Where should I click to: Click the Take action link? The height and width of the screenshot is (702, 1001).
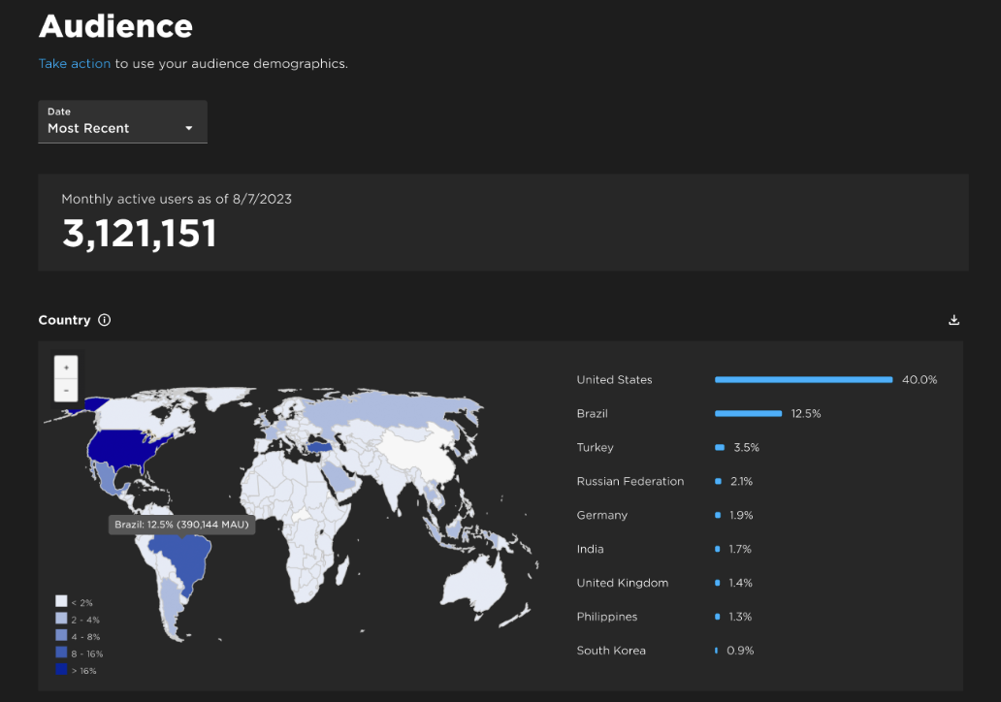(75, 63)
